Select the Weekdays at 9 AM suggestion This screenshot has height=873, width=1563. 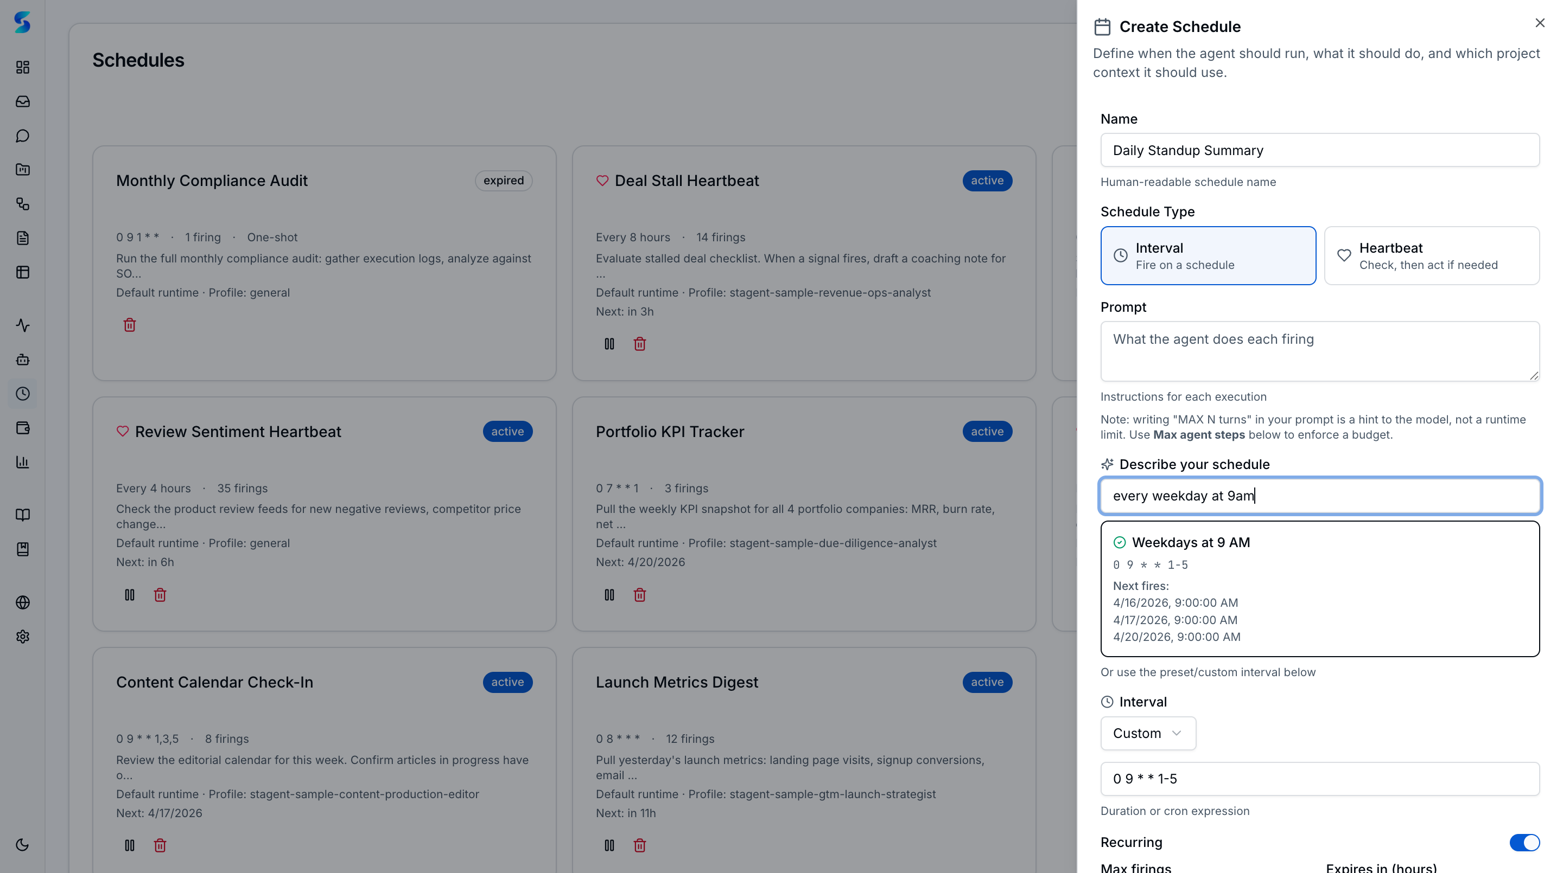click(1319, 588)
